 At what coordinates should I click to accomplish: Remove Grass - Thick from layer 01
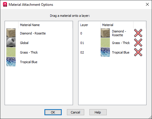click(138, 43)
